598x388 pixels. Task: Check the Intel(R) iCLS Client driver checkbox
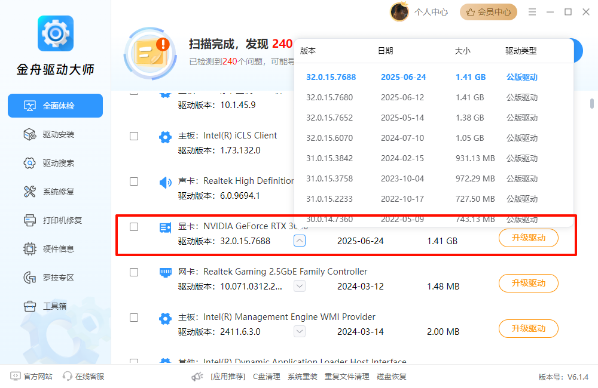(x=133, y=136)
